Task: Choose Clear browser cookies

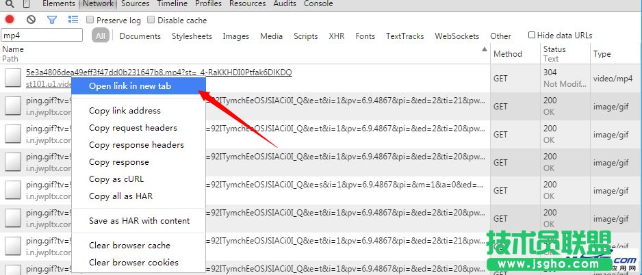Action: pyautogui.click(x=138, y=263)
